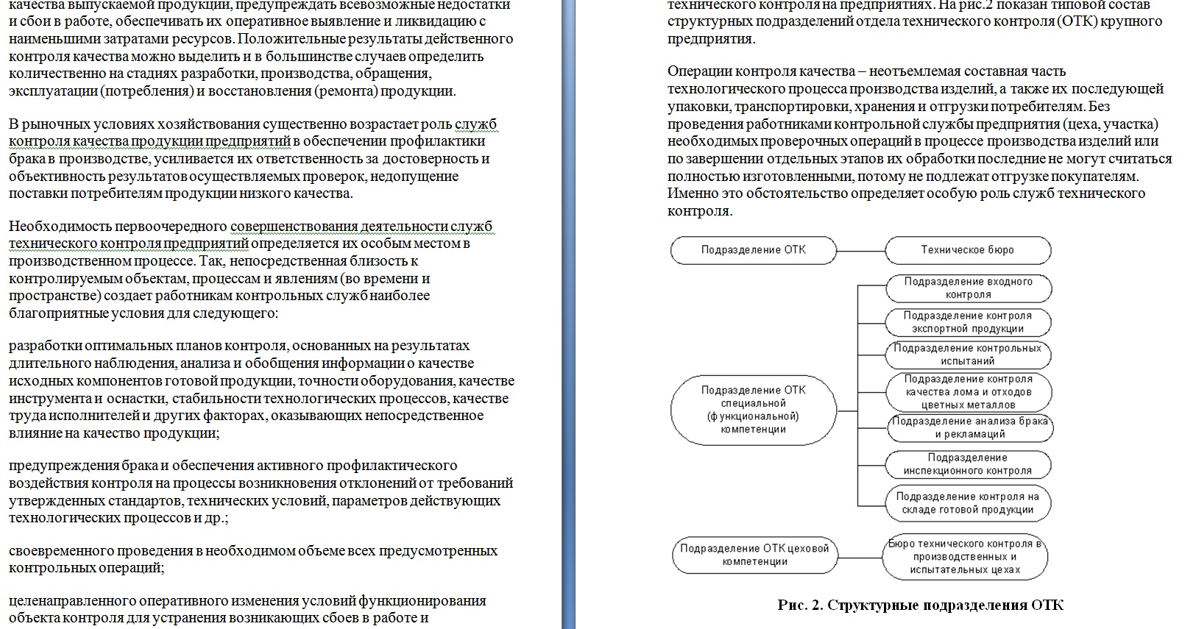Click the line 'разработки оптимальных планов контроля'

(x=239, y=346)
